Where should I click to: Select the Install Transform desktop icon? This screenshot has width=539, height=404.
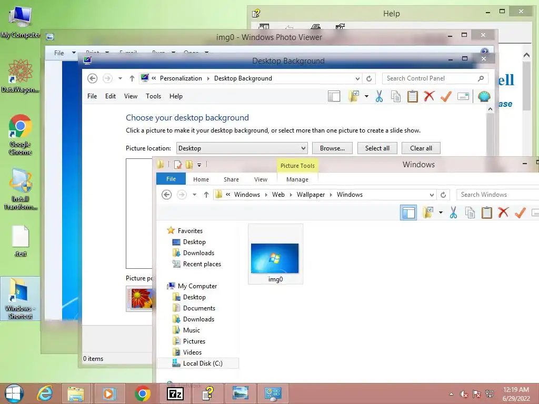click(x=21, y=189)
